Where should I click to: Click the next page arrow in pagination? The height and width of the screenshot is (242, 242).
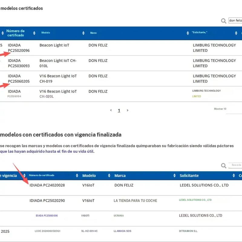pyautogui.click(x=127, y=110)
